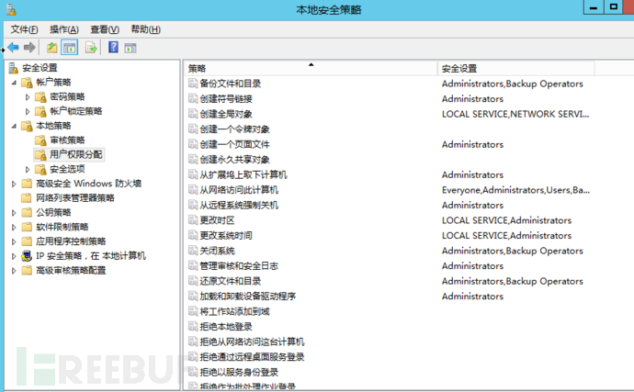
Task: Select 审核策略 in the tree
Action: tap(67, 140)
